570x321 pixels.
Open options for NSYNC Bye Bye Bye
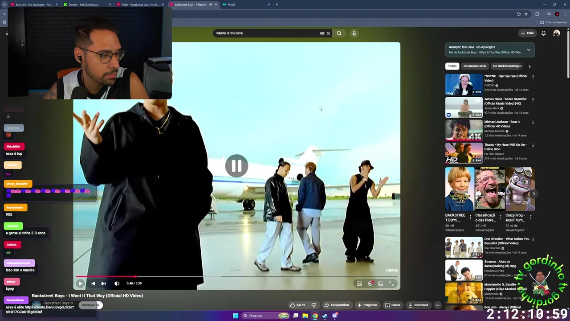(x=533, y=77)
